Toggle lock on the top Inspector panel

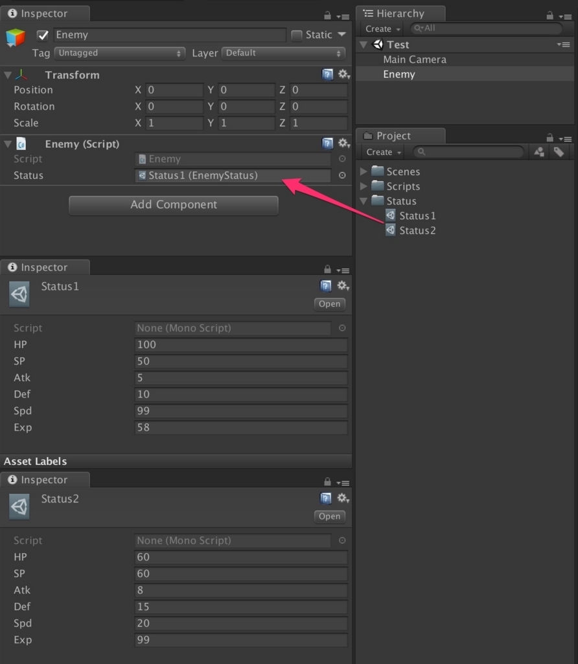(x=327, y=15)
